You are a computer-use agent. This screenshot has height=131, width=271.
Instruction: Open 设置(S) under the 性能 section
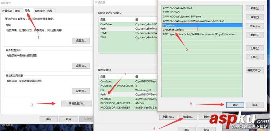(x=81, y=41)
